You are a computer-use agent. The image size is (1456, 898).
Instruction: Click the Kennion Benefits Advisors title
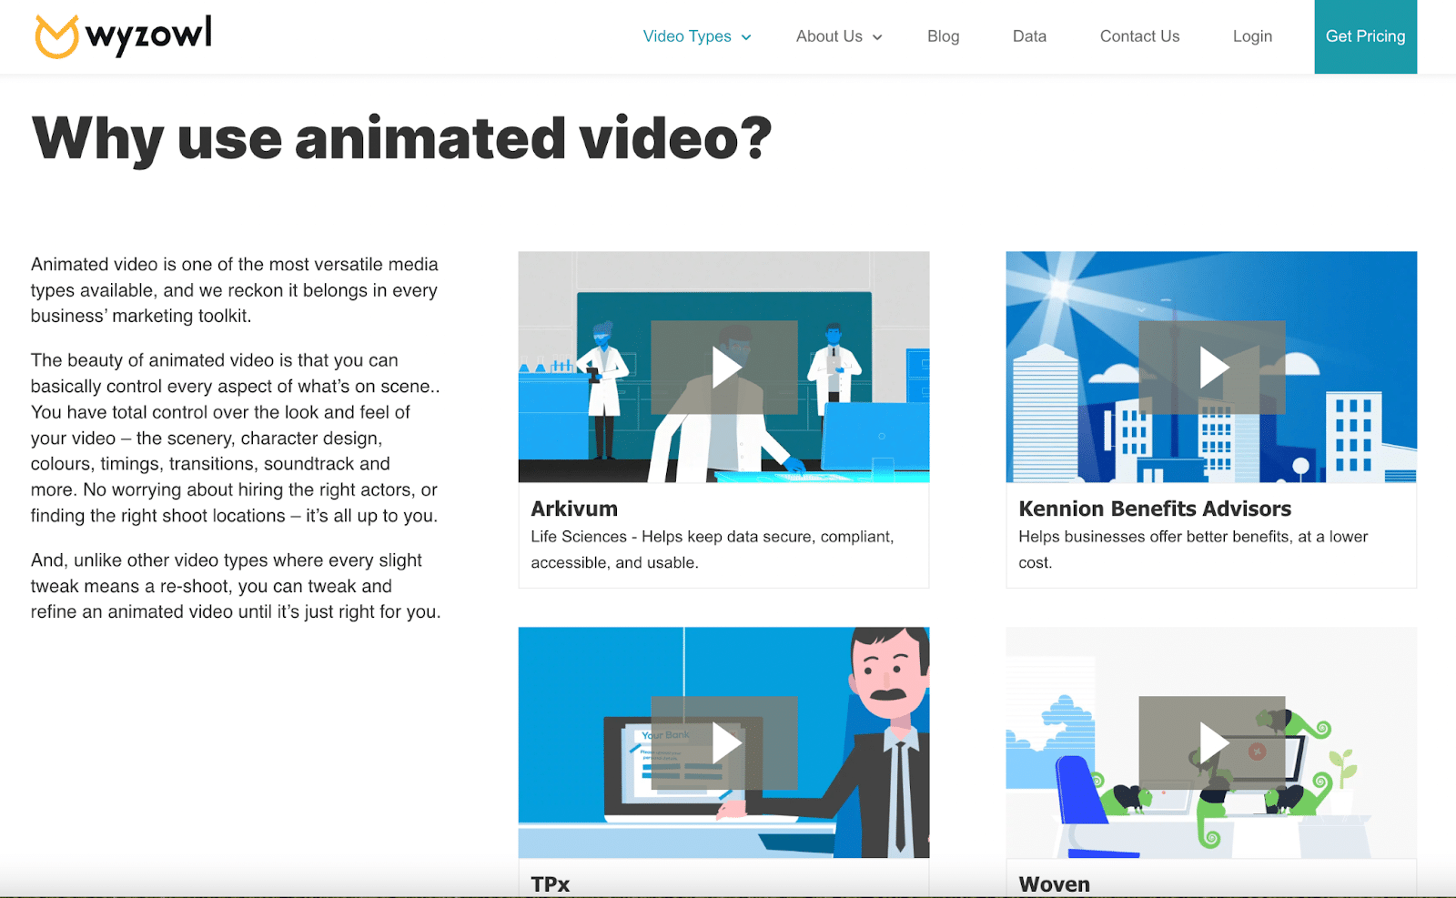(1155, 509)
